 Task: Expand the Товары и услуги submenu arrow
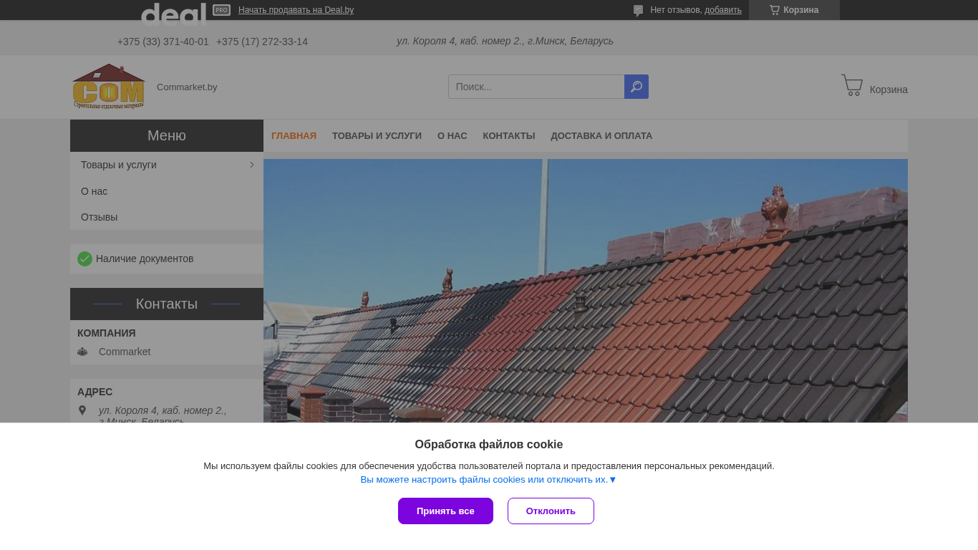252,165
